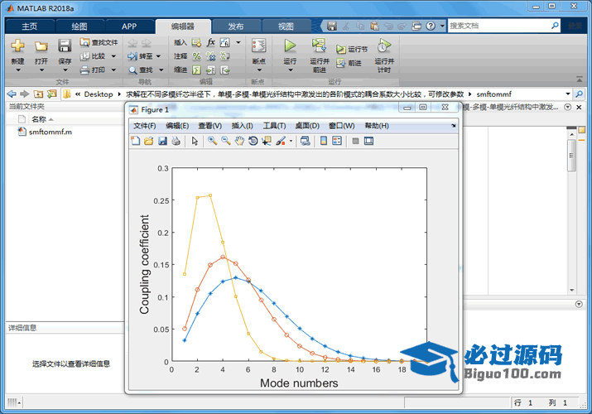Viewport: 592px width, 414px height.
Task: Toggle Pan hand tool in Figure toolbar
Action: click(x=239, y=141)
